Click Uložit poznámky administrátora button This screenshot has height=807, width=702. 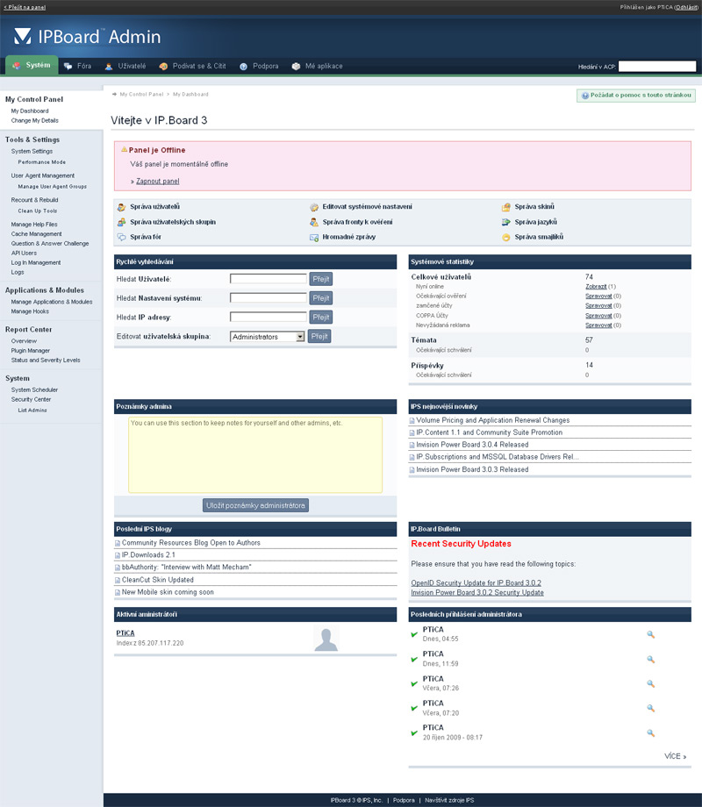[x=255, y=505]
